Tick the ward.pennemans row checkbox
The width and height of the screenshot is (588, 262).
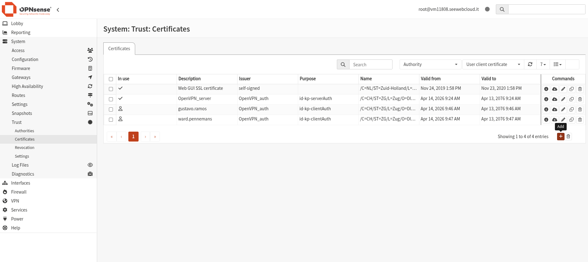coord(111,120)
